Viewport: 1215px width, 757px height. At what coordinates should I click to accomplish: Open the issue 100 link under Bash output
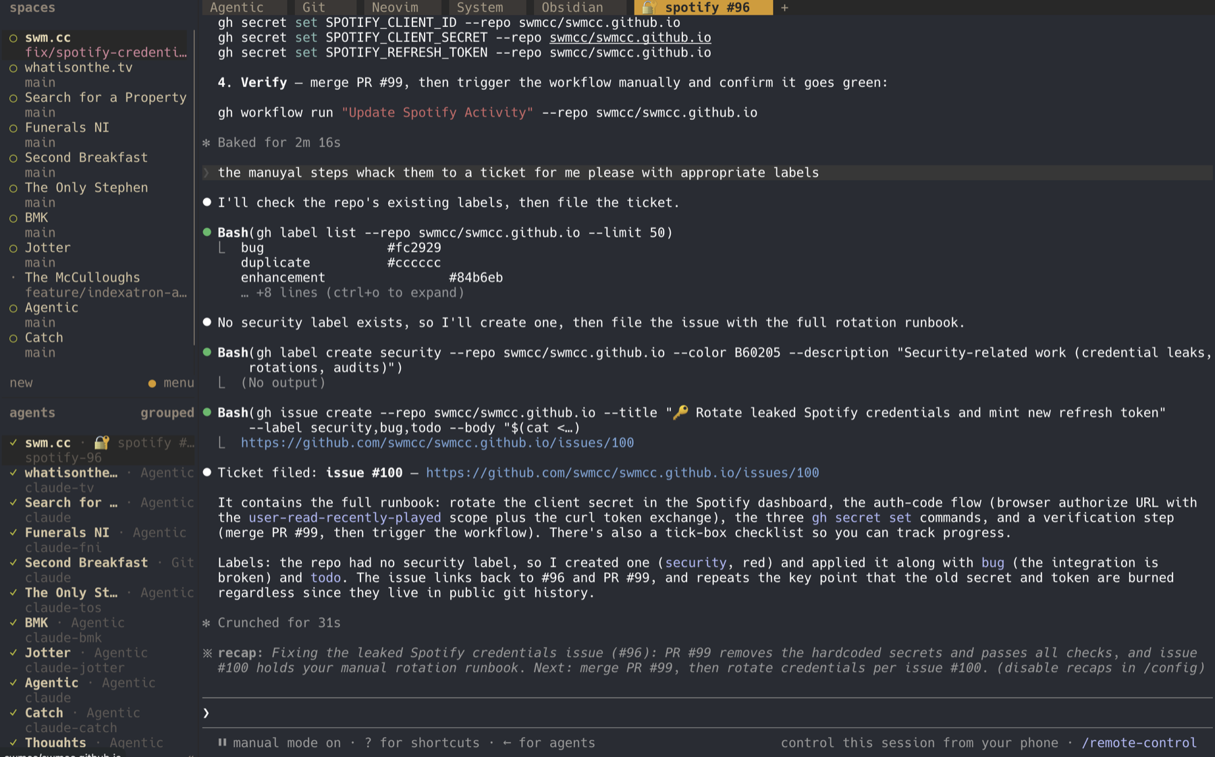[x=437, y=443]
